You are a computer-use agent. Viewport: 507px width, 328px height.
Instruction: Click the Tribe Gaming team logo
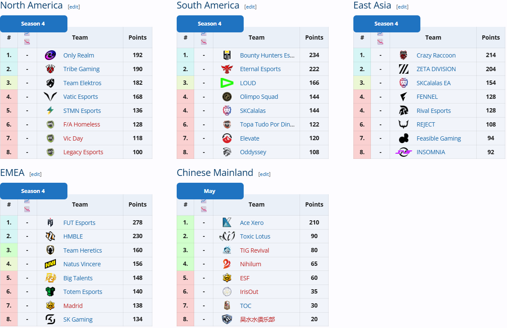(x=50, y=69)
